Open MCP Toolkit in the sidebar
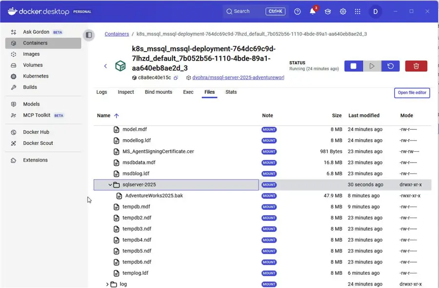This screenshot has height=288, width=439. [43, 115]
